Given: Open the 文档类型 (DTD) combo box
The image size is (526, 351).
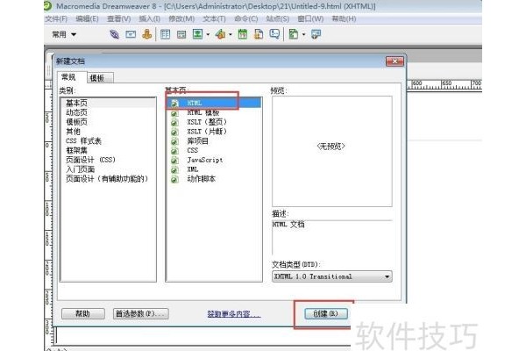Looking at the screenshot, I should tap(331, 276).
